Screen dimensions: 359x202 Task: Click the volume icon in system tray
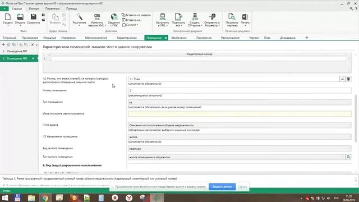pyautogui.click(x=329, y=198)
